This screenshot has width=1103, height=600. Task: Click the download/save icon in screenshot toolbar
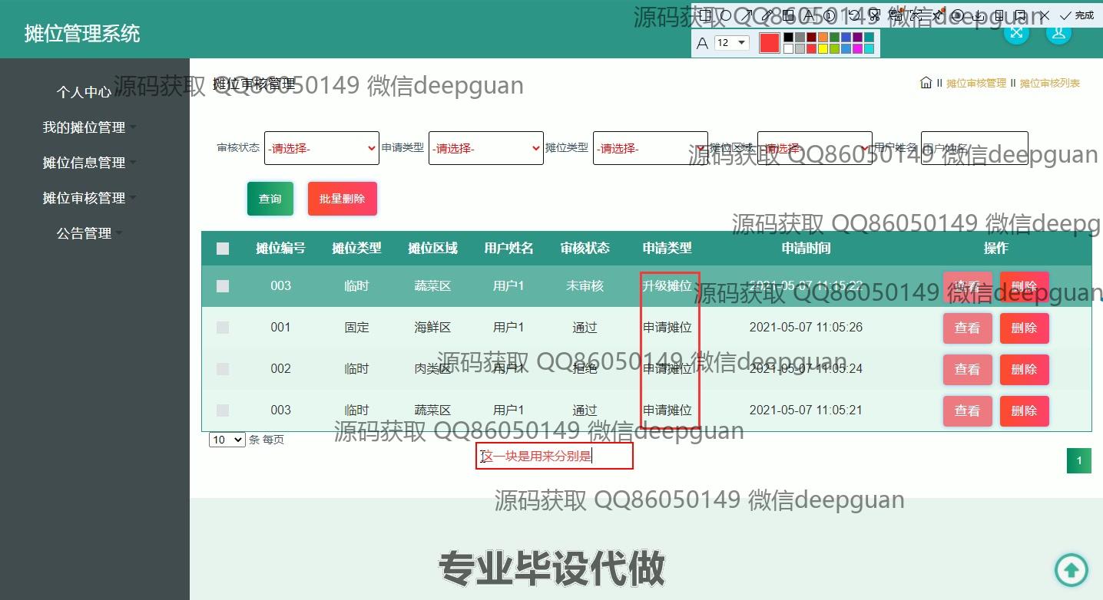pos(978,15)
